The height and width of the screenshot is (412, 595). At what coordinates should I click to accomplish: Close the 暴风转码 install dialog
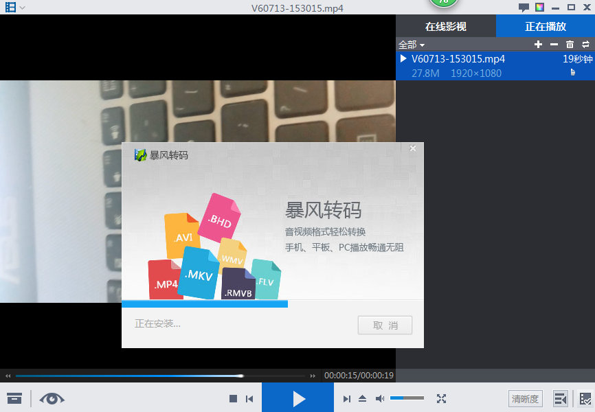tap(413, 148)
